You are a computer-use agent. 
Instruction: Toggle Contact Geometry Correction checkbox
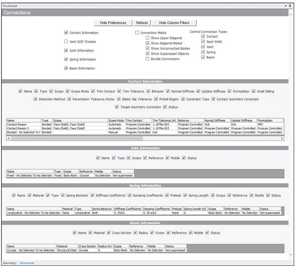pyautogui.click(x=213, y=99)
